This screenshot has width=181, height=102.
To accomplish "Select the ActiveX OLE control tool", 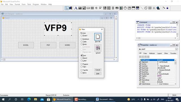I will point(133,8).
